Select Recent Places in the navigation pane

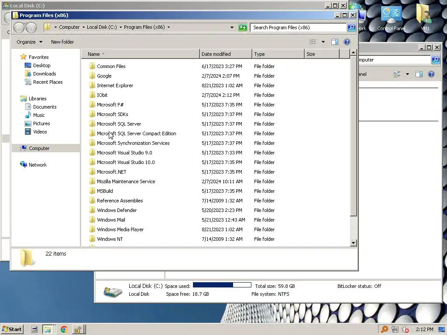(48, 82)
